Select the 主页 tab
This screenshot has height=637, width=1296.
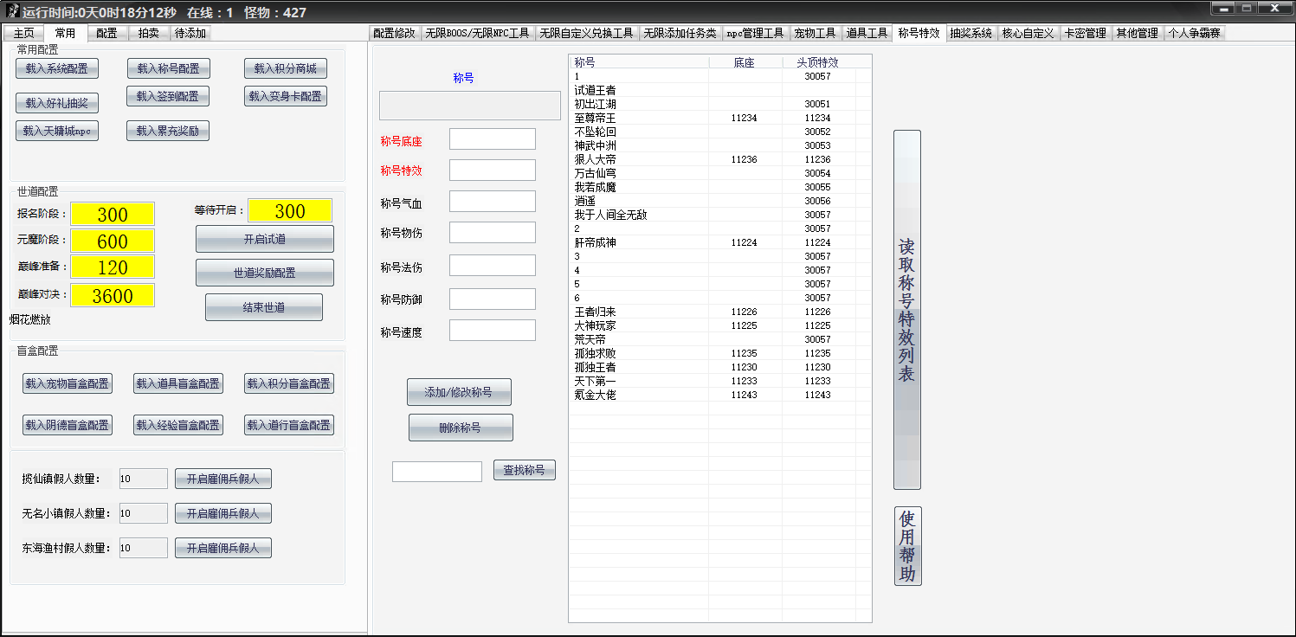click(23, 33)
